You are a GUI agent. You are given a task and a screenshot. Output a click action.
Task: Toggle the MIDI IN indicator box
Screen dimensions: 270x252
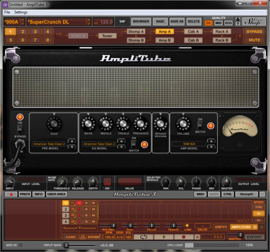(x=21, y=245)
